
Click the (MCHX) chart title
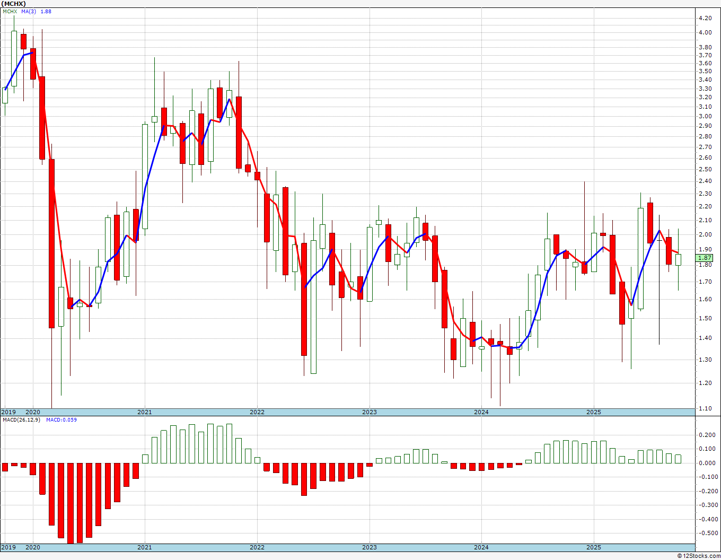click(x=13, y=4)
